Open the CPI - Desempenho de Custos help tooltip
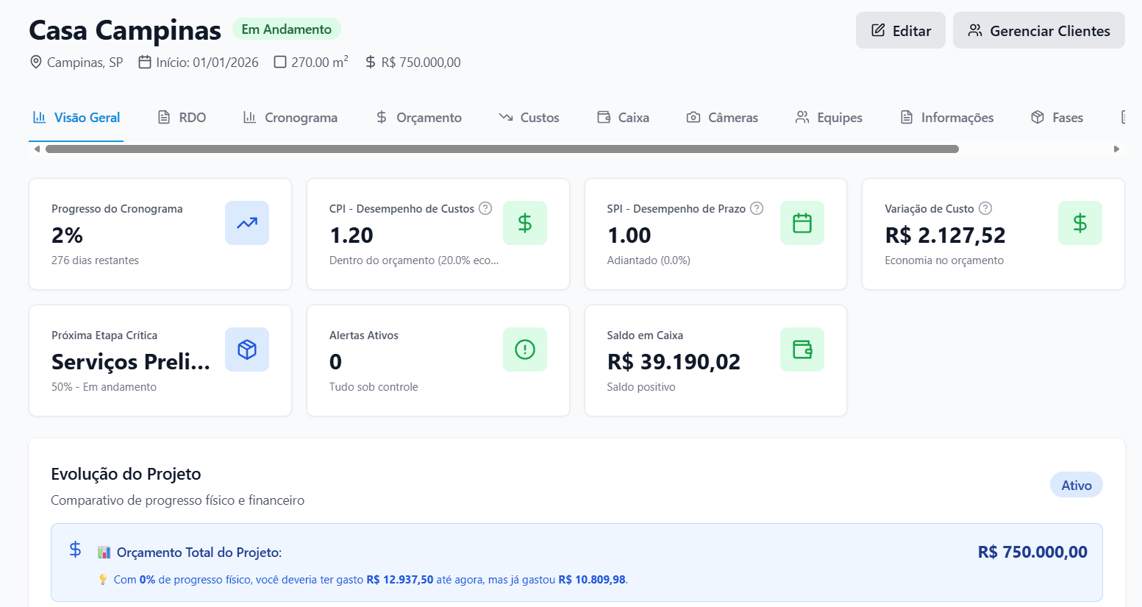The height and width of the screenshot is (607, 1142). click(485, 208)
